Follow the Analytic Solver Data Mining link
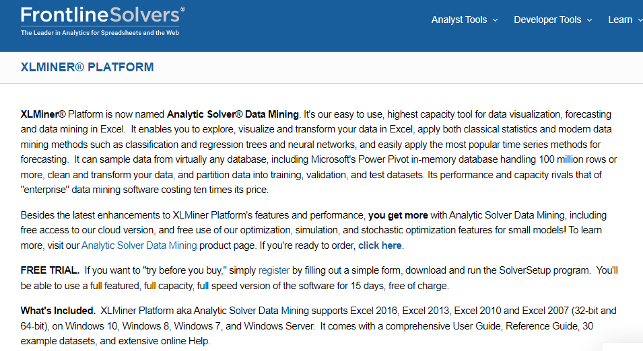643x351 pixels. [139, 245]
